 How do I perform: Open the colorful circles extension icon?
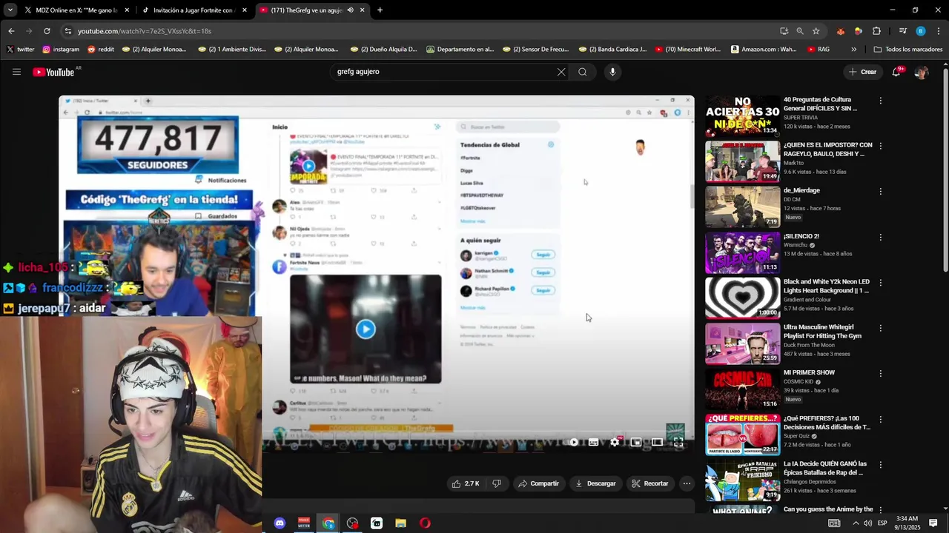[858, 31]
